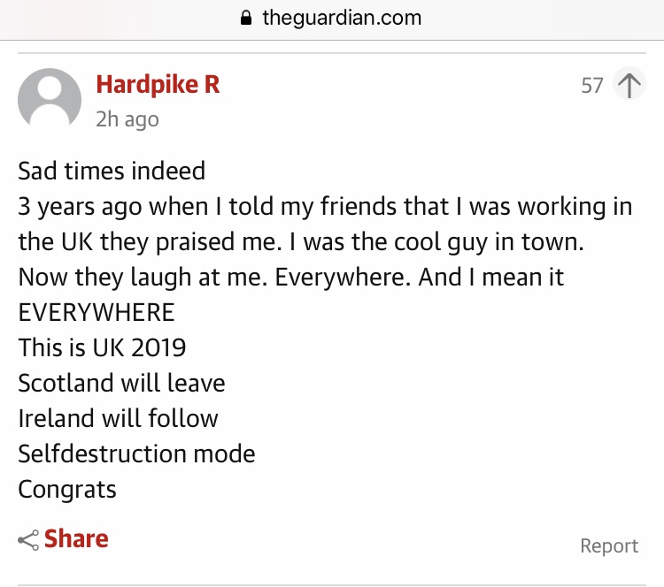Open Hardpike R's grey avatar picture
Viewport: 664px width, 587px height.
coord(50,97)
